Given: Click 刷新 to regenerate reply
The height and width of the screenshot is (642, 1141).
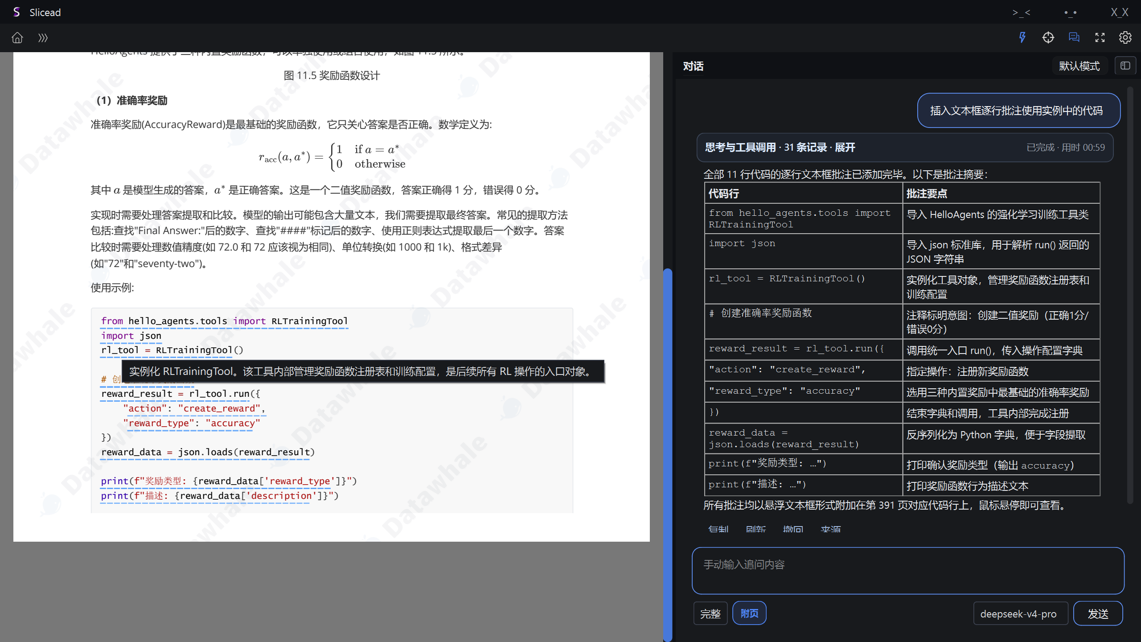Looking at the screenshot, I should click(755, 529).
